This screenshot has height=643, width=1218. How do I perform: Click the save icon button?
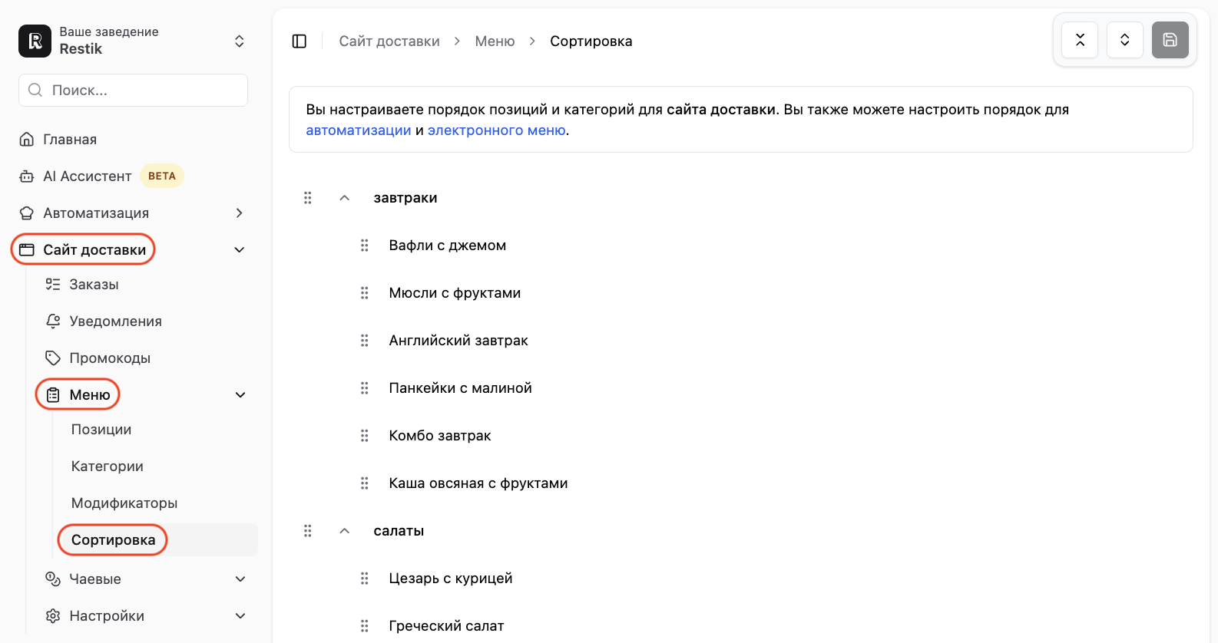click(x=1170, y=40)
